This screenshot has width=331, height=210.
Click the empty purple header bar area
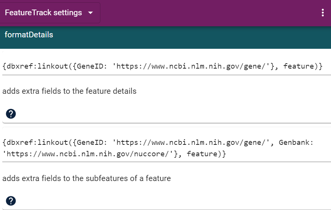click(x=210, y=13)
